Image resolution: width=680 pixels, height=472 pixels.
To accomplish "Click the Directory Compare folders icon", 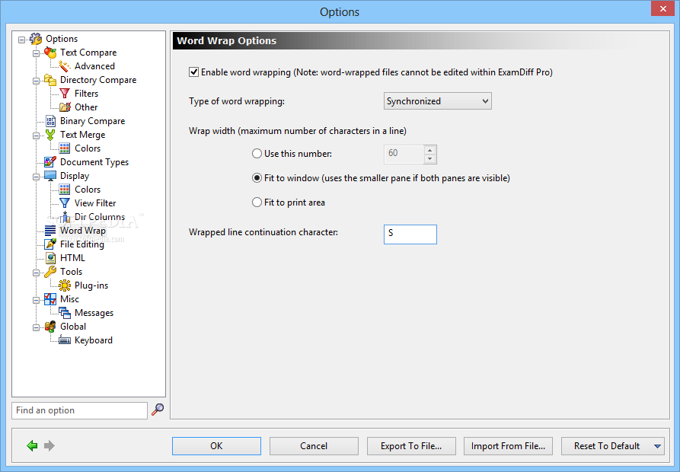I will tap(50, 80).
